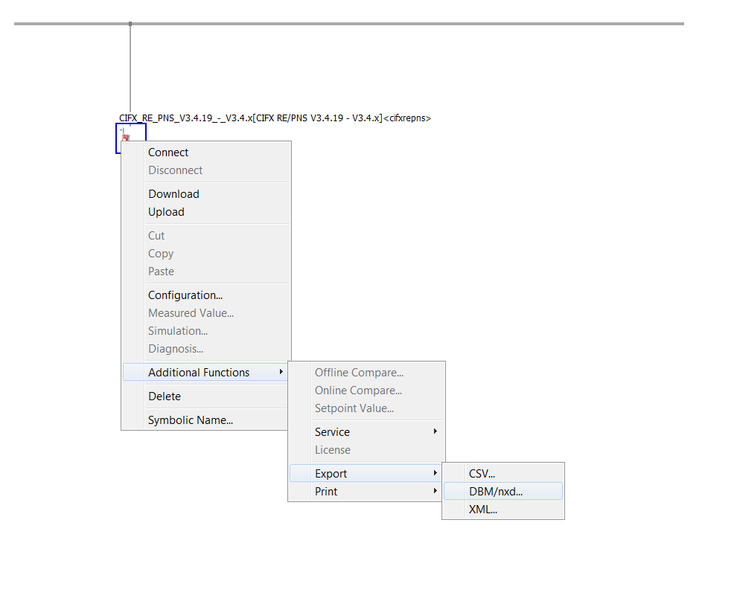Expand the Service submenu arrow
740x604 pixels.
click(435, 431)
